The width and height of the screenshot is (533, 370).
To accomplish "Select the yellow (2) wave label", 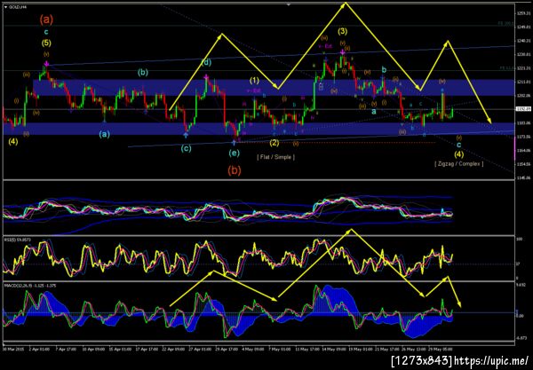I will pos(274,143).
